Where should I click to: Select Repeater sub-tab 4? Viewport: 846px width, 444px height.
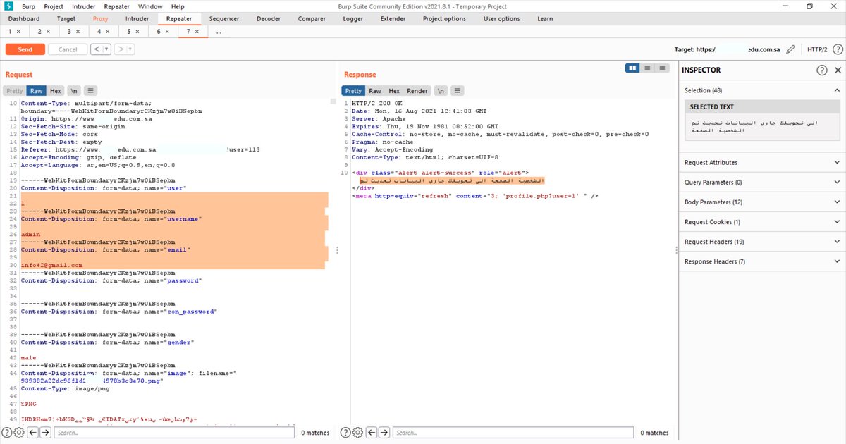pyautogui.click(x=104, y=32)
